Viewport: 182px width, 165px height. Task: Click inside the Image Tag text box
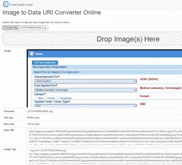tap(104, 156)
